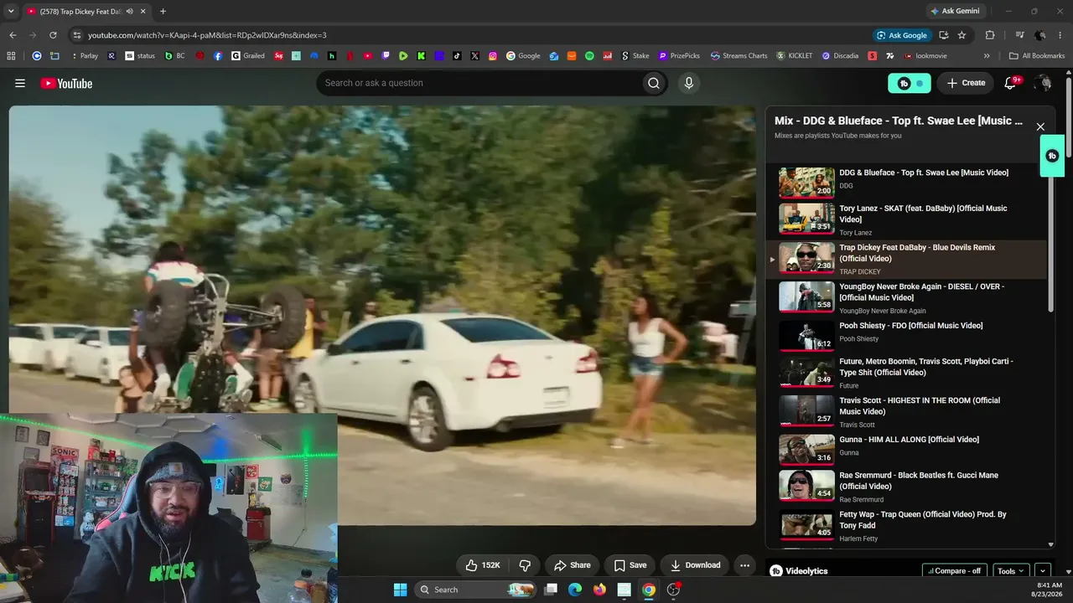Viewport: 1073px width, 603px height.
Task: Open the Chrome apps grid shortcut
Action: point(11,56)
